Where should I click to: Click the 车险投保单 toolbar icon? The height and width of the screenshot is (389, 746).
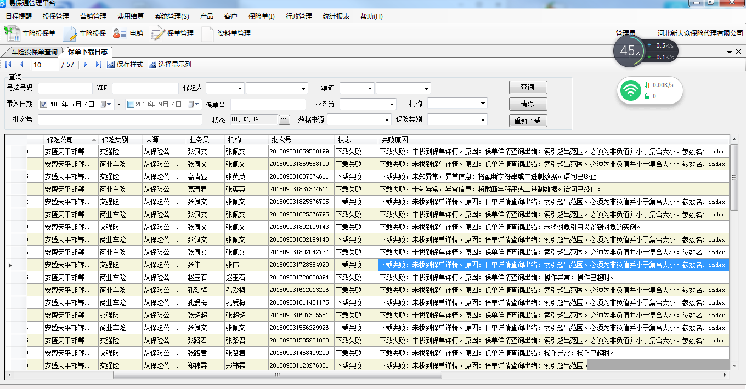pyautogui.click(x=13, y=33)
